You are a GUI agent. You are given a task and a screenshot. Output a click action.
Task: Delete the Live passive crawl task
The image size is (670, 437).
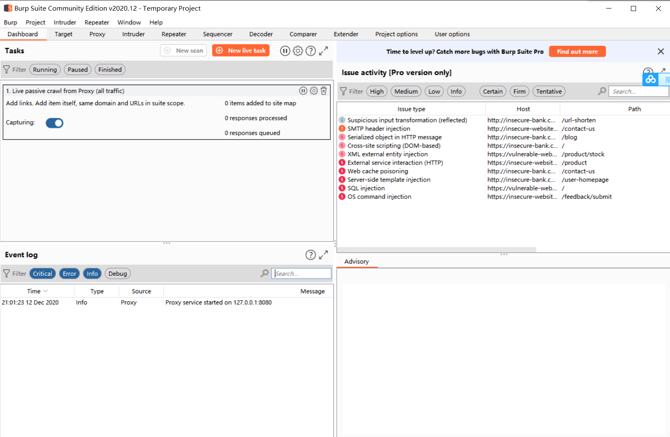click(324, 91)
